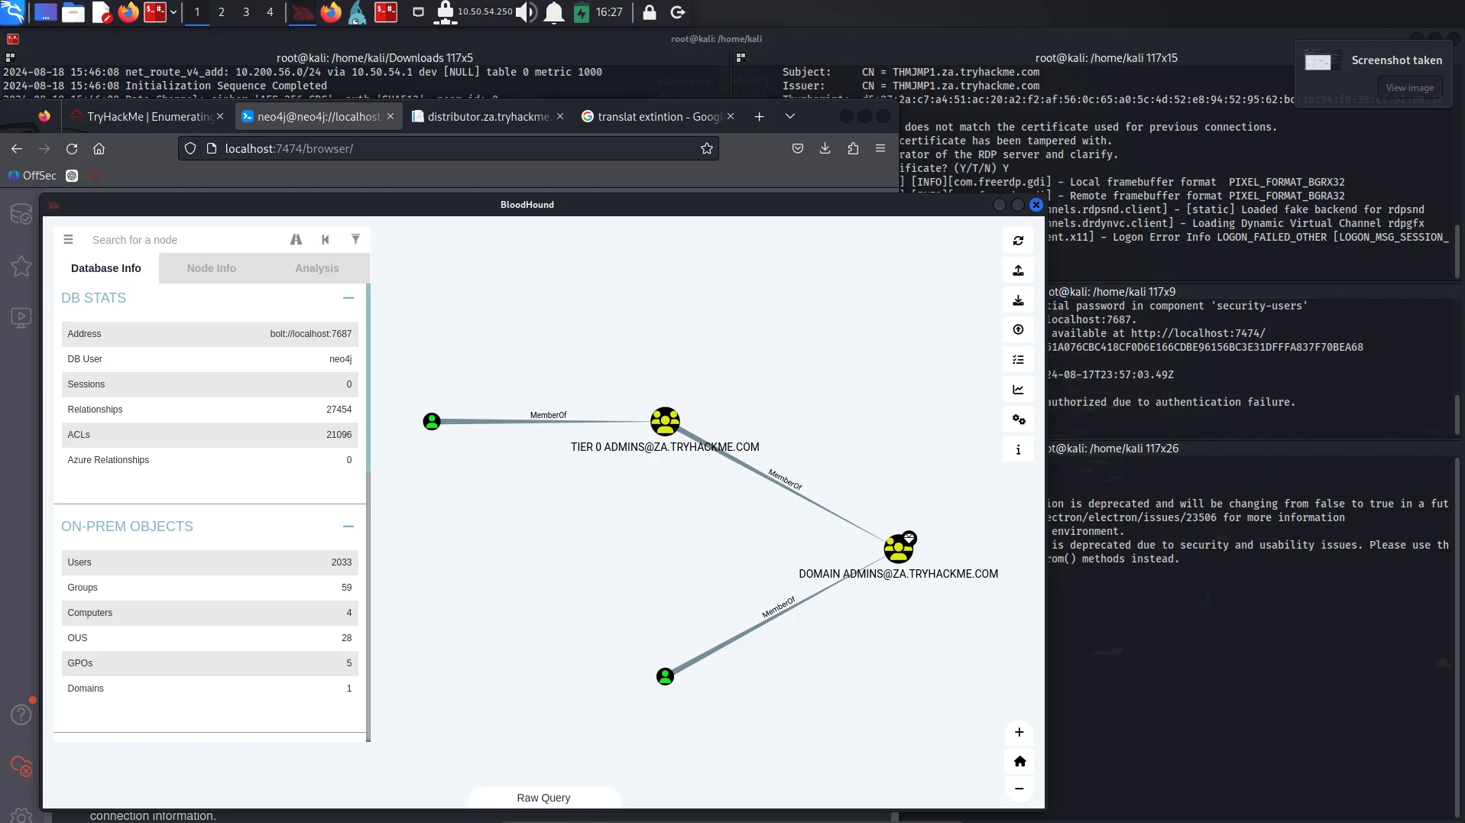Open the neo4j database sidebar icon
This screenshot has width=1465, height=823.
[x=21, y=214]
